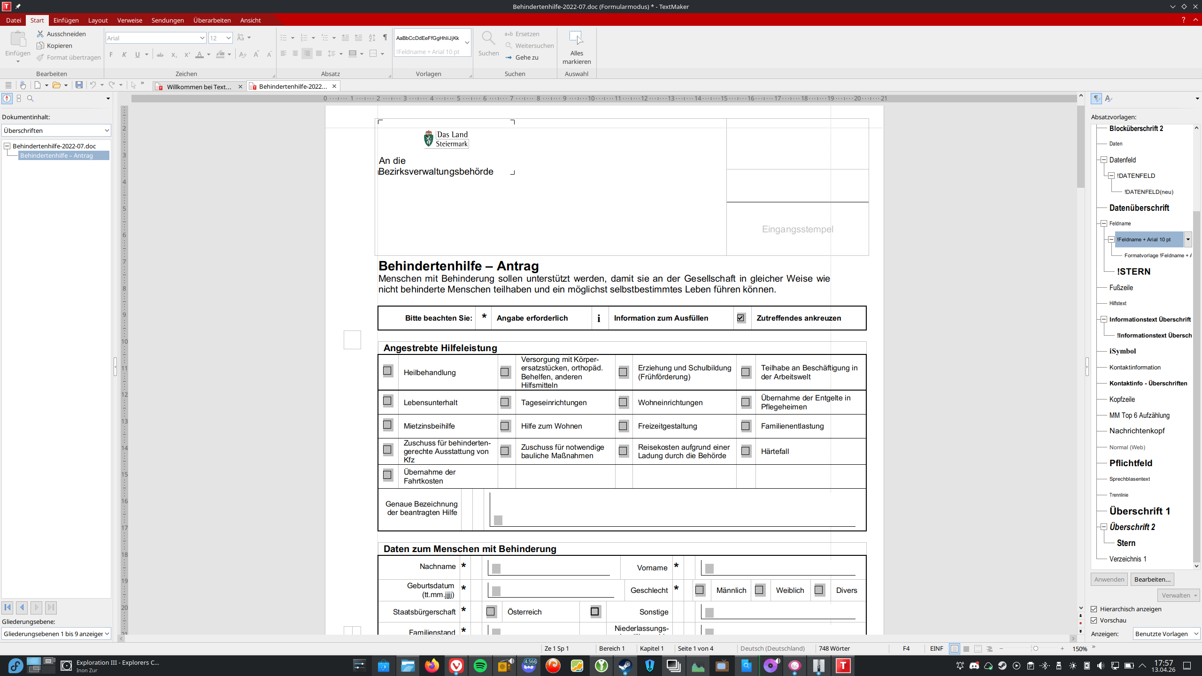This screenshot has height=676, width=1202.
Task: Click the Ausschneiden scissors icon
Action: [40, 34]
